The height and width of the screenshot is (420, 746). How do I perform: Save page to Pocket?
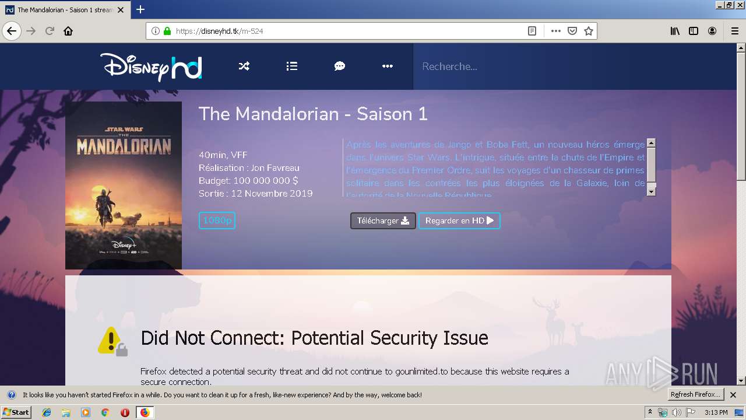tap(572, 31)
